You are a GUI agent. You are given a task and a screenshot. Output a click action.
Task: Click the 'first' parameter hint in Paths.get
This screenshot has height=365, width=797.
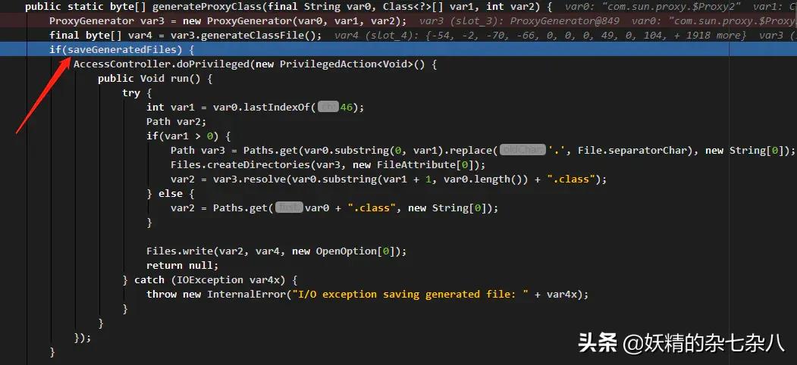point(289,208)
